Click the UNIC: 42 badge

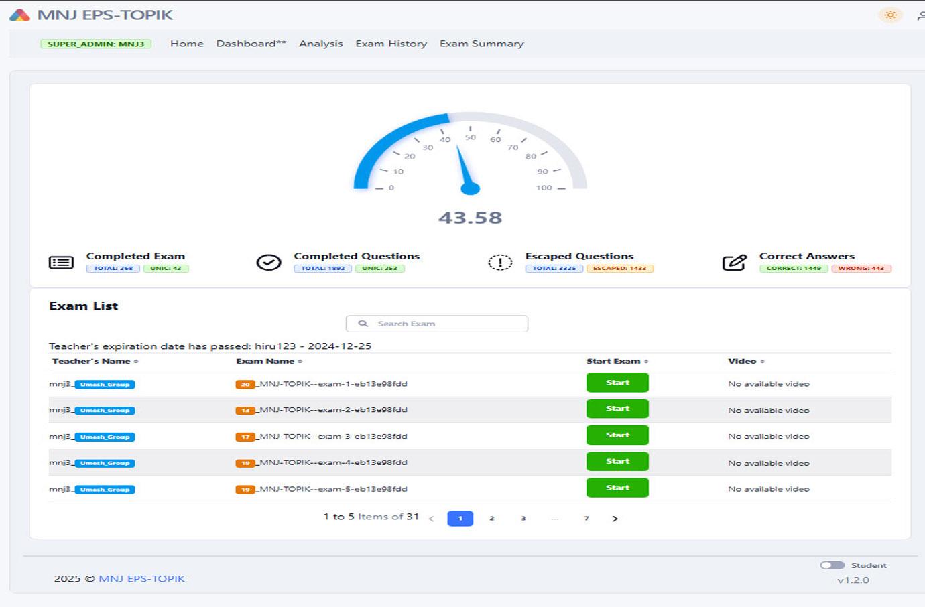click(x=166, y=269)
